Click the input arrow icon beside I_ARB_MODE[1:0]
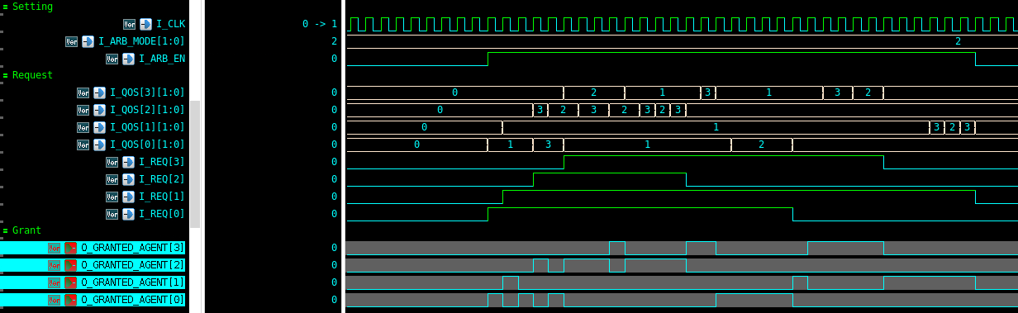This screenshot has width=1018, height=313. pyautogui.click(x=88, y=41)
